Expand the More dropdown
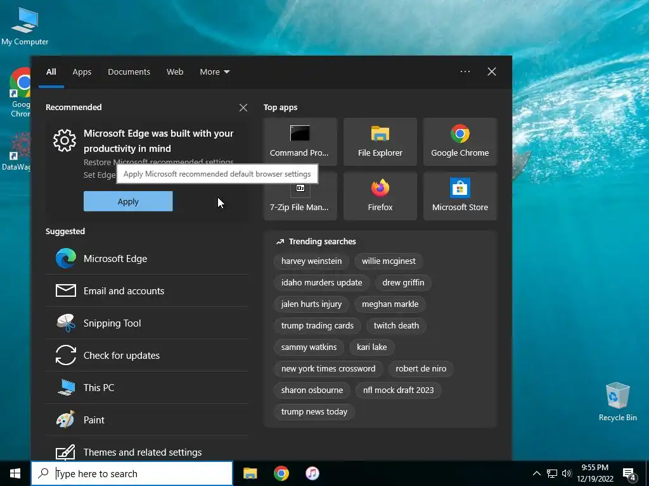 [x=214, y=72]
